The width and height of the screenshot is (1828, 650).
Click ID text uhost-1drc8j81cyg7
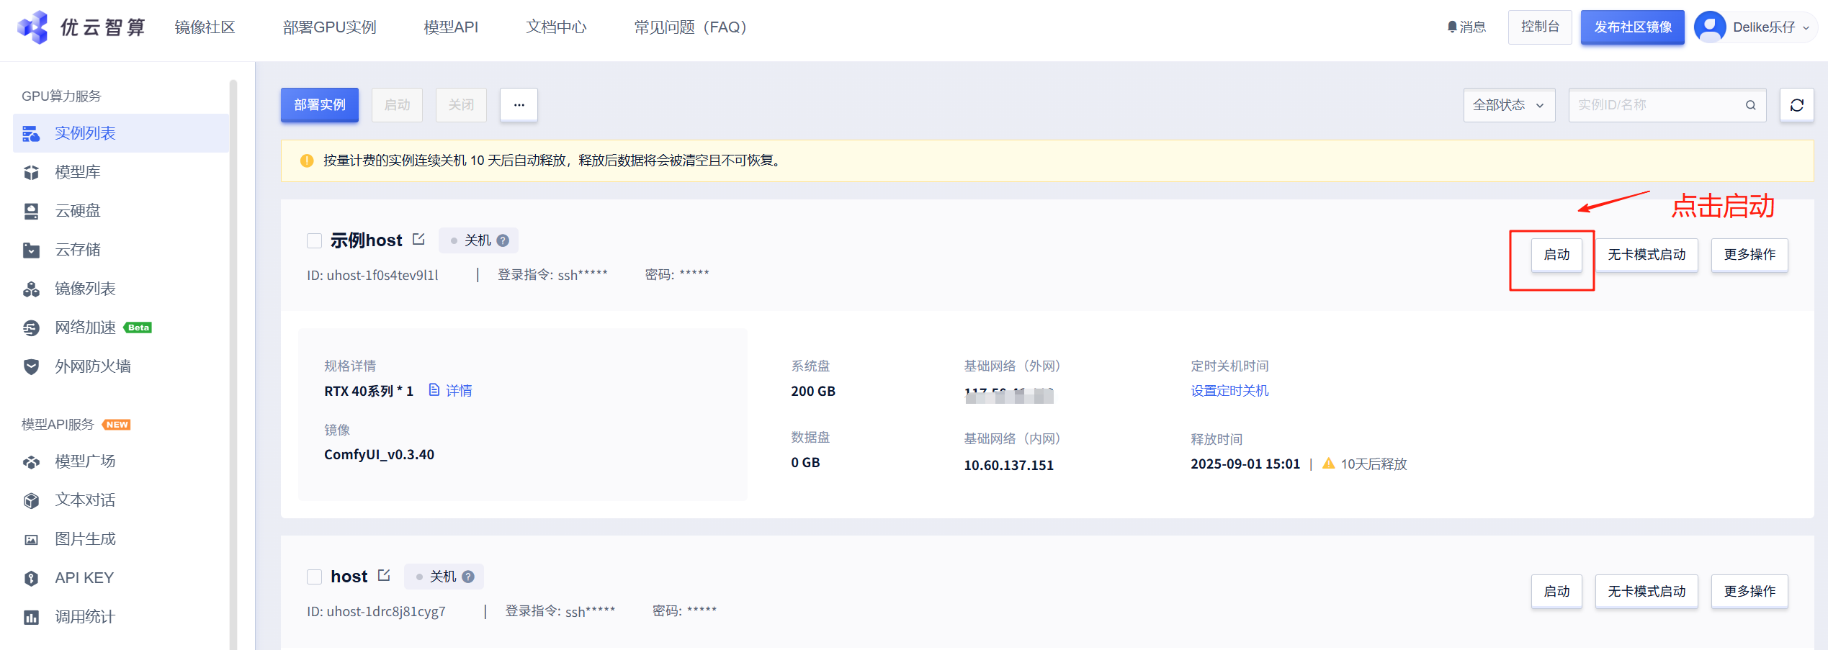pyautogui.click(x=386, y=611)
